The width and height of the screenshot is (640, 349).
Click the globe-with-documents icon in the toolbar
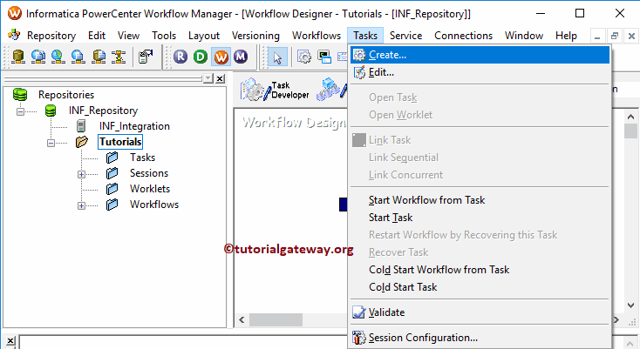click(x=38, y=57)
